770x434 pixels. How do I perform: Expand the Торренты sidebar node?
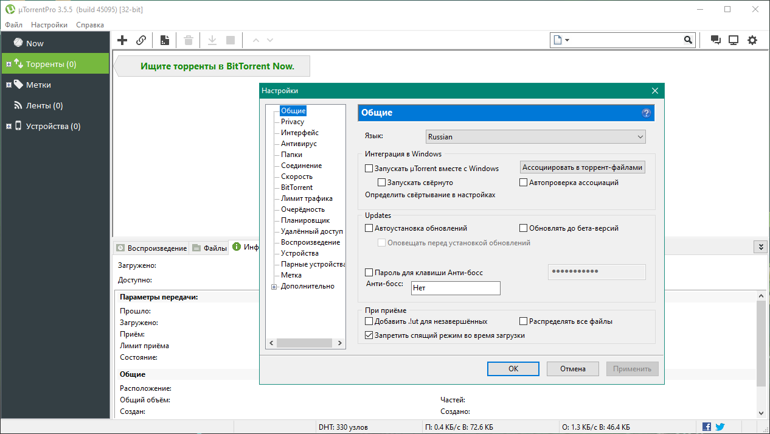(9, 64)
